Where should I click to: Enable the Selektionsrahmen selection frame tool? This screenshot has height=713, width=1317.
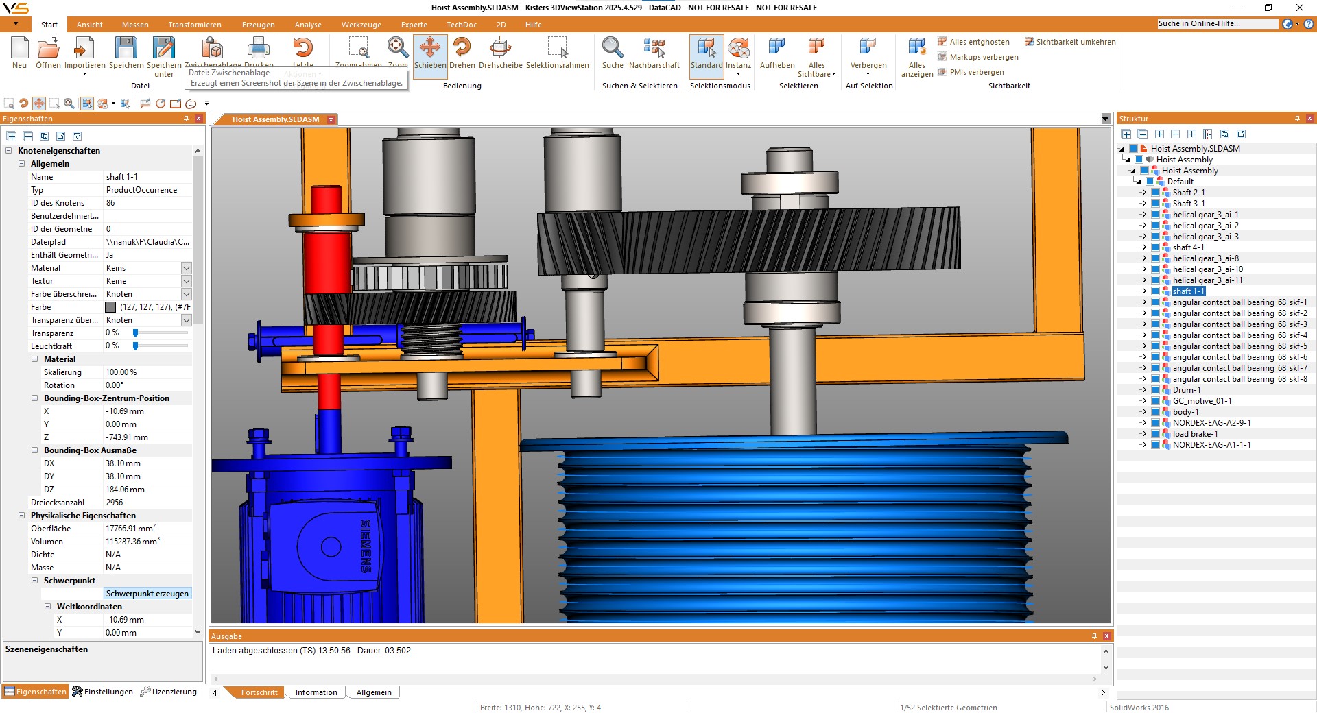click(557, 49)
